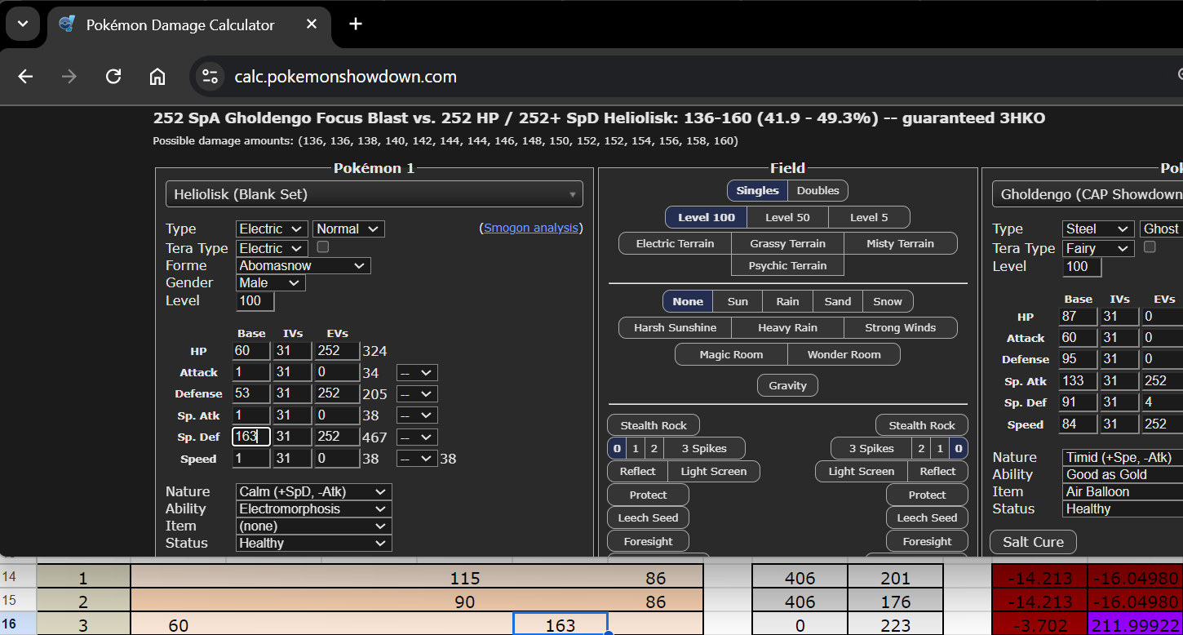Open the Gender Male dropdown
This screenshot has width=1183, height=635.
click(271, 283)
